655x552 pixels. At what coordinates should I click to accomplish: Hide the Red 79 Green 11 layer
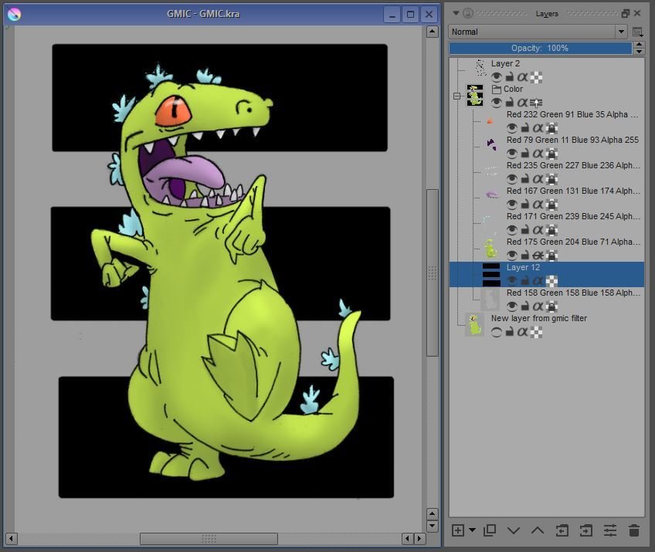(x=511, y=153)
